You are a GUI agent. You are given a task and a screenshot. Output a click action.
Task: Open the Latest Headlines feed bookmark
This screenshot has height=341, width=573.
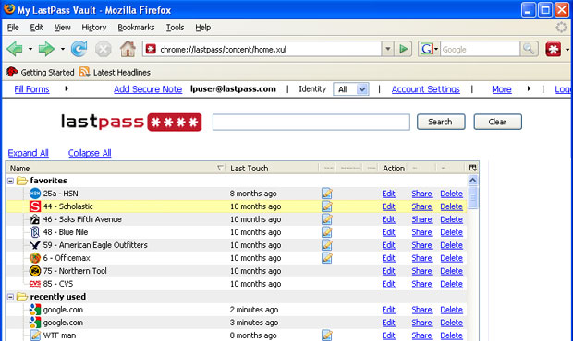click(115, 72)
